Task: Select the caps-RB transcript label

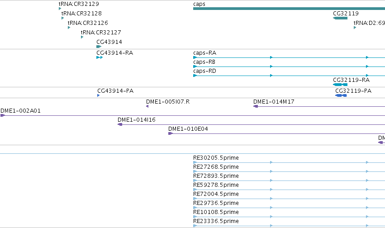Action: tap(204, 62)
